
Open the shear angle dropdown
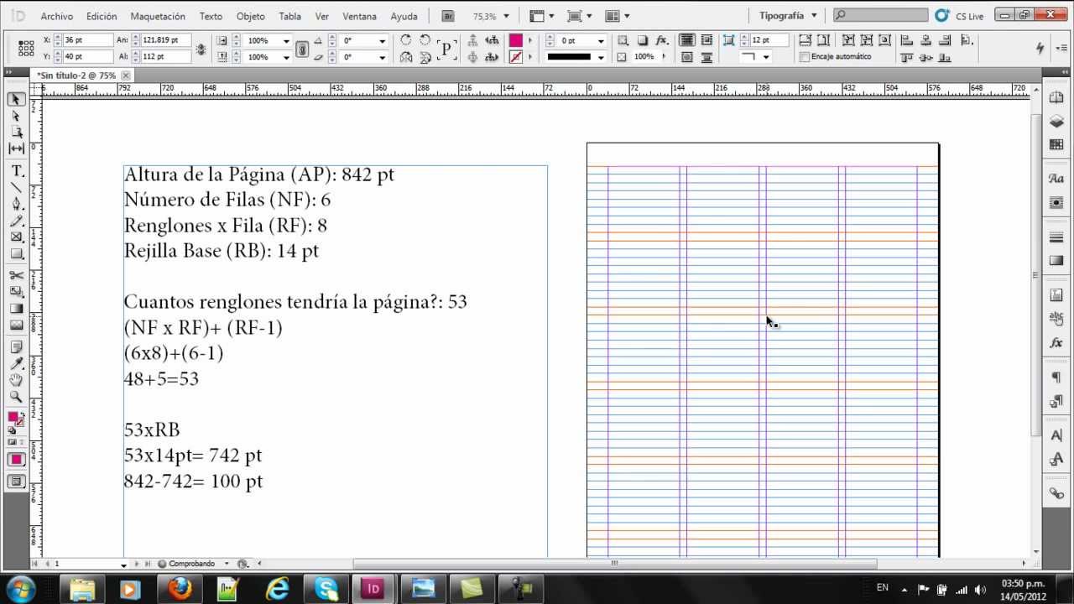pyautogui.click(x=382, y=57)
